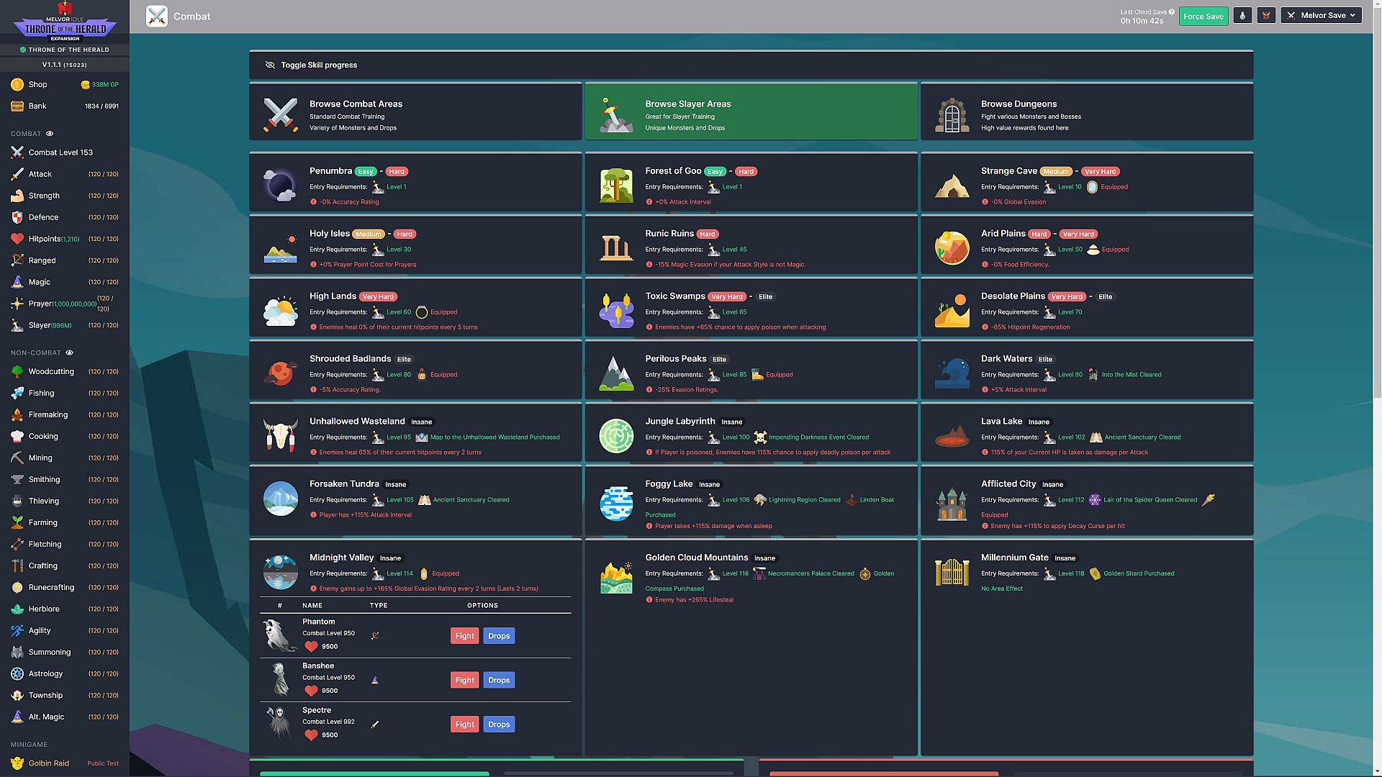Expand the Holy Isles area
1382x777 pixels.
(x=415, y=245)
